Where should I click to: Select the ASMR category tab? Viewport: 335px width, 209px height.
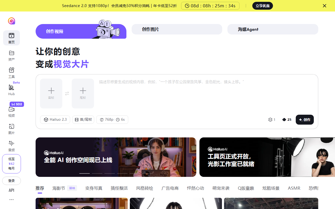(294, 188)
